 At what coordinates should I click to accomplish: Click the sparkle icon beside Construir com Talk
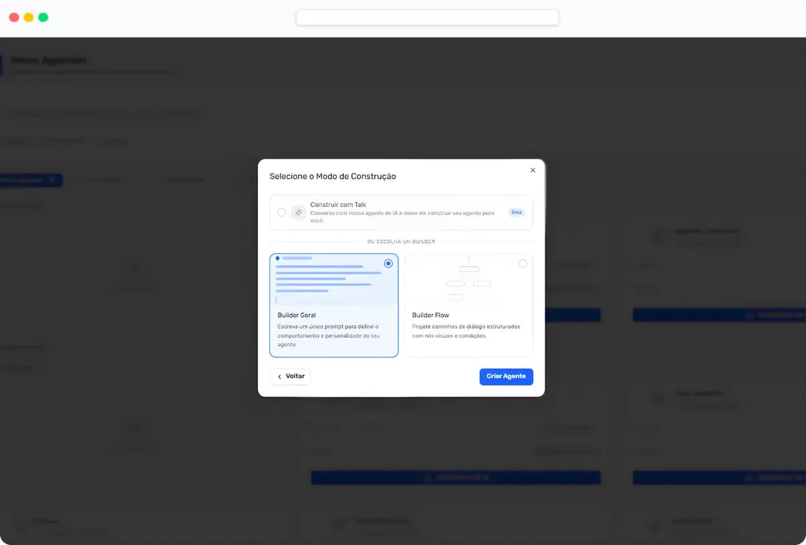coord(299,212)
